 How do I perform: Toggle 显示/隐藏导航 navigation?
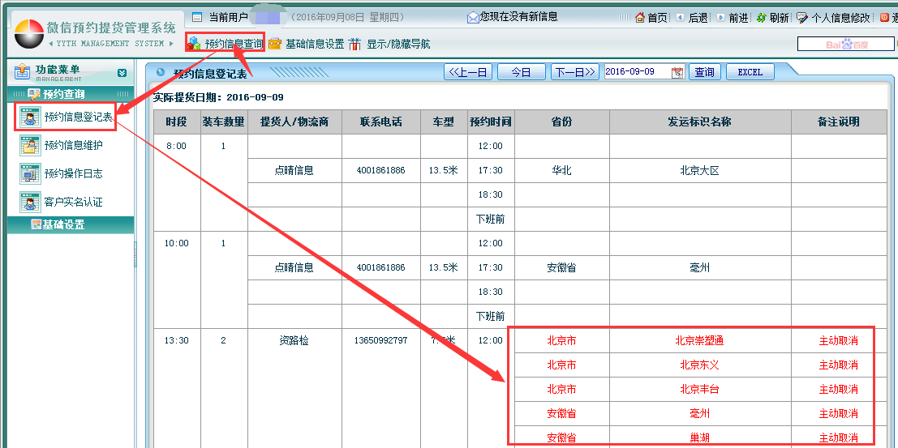coord(390,44)
